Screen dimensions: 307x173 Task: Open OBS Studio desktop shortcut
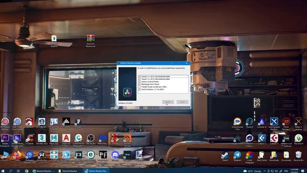(91, 139)
